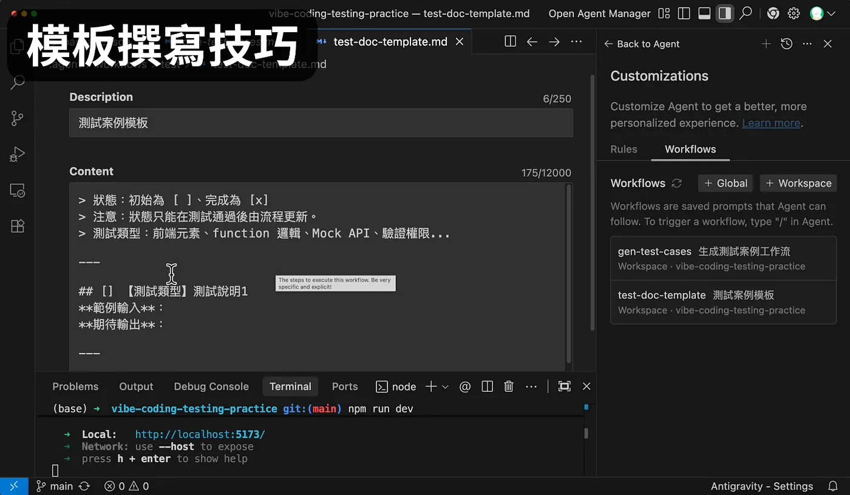Viewport: 850px width, 495px height.
Task: Synchronize changes next to main branch
Action: tap(84, 486)
